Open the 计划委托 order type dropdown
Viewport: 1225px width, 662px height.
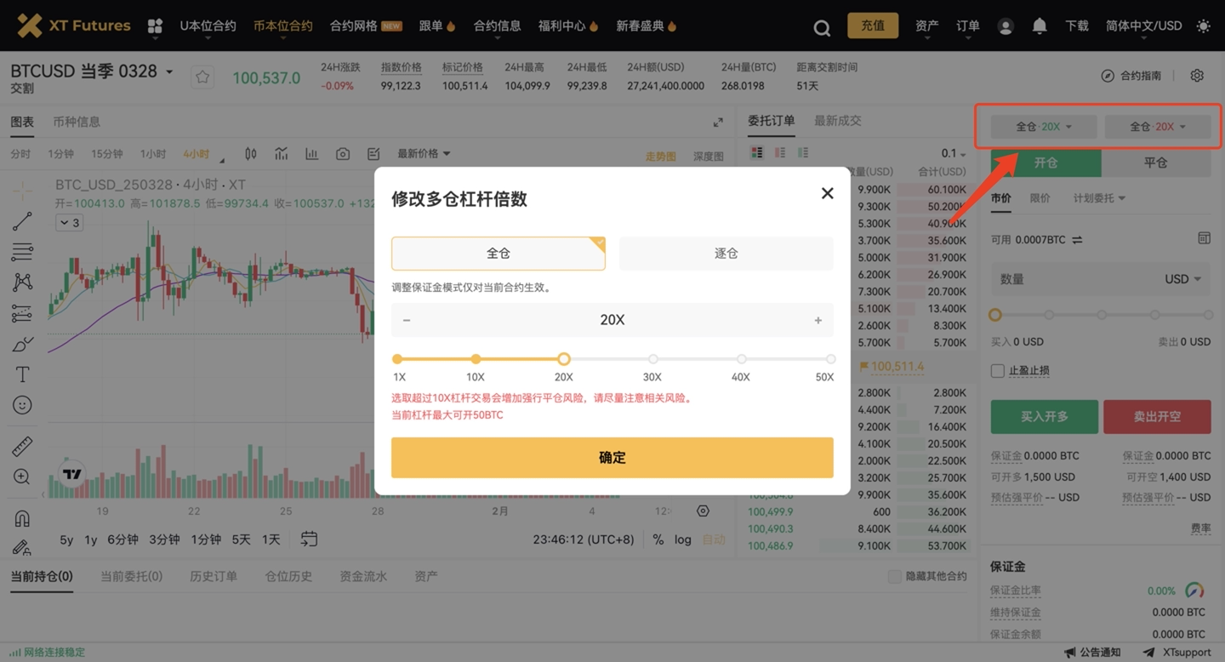coord(1098,198)
